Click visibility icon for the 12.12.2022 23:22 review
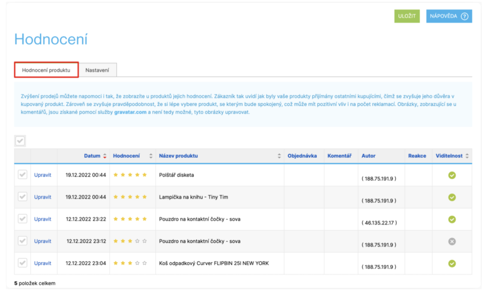 pyautogui.click(x=452, y=219)
